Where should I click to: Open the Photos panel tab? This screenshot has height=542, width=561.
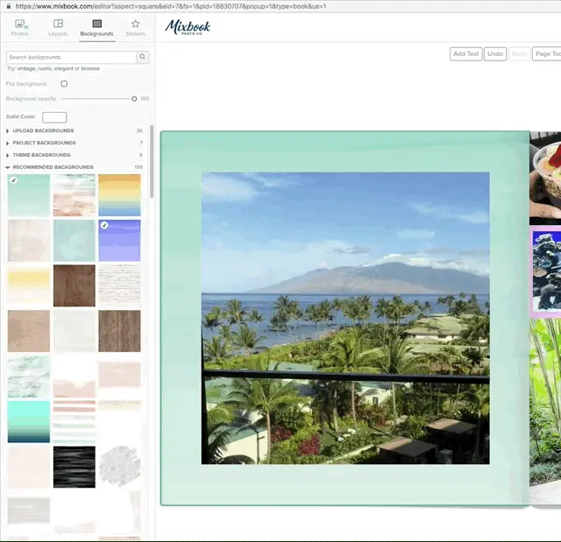click(x=19, y=28)
